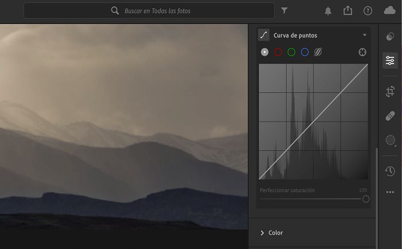402x249 pixels.
Task: Open notifications bell
Action: pyautogui.click(x=328, y=11)
